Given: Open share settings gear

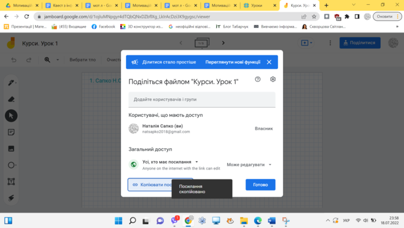Looking at the screenshot, I should pos(273,79).
